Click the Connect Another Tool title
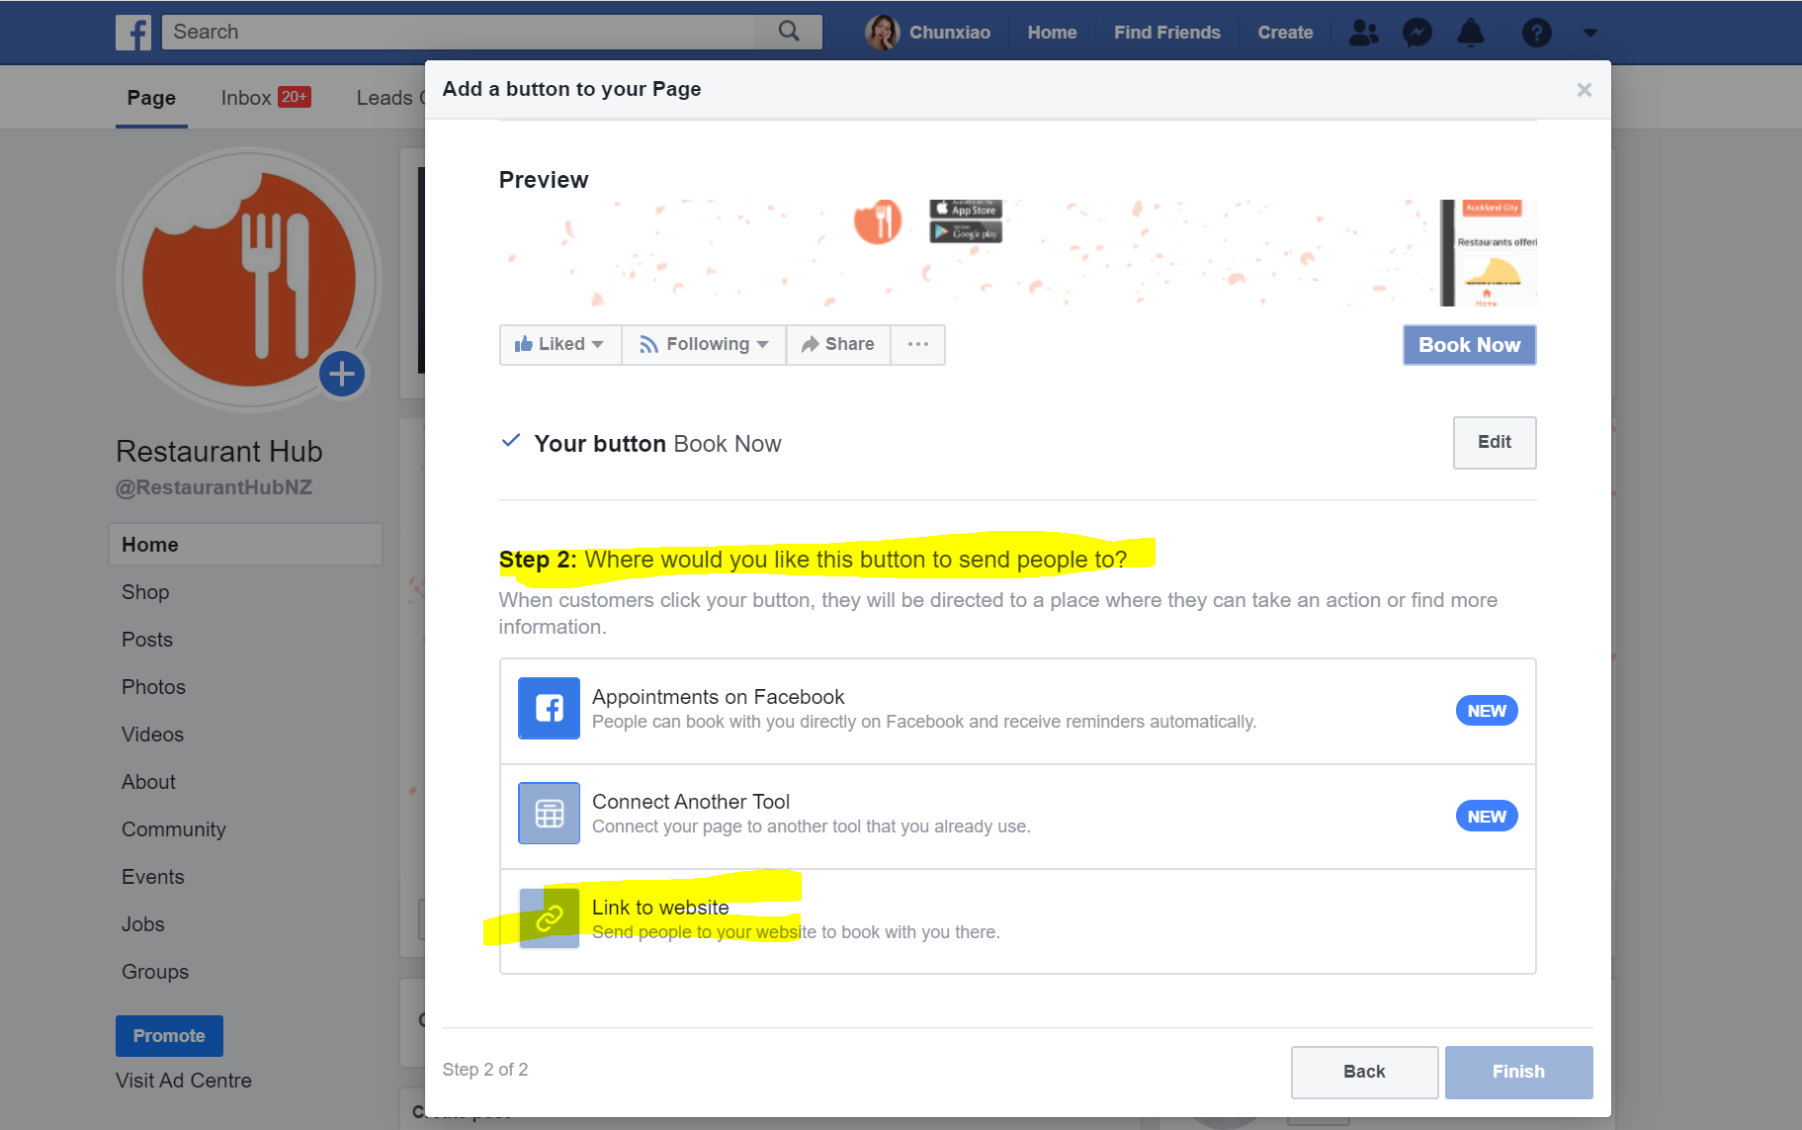 point(691,802)
